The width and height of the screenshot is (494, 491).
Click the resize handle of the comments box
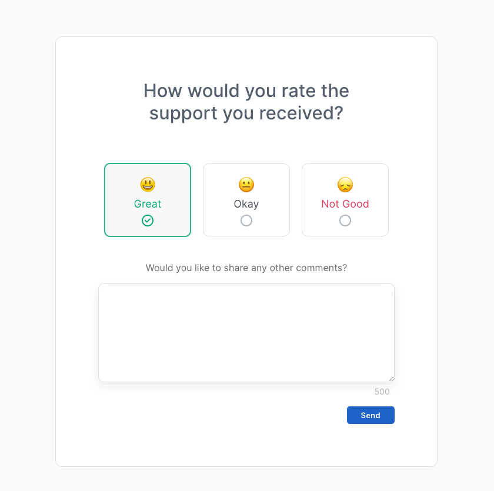point(391,379)
